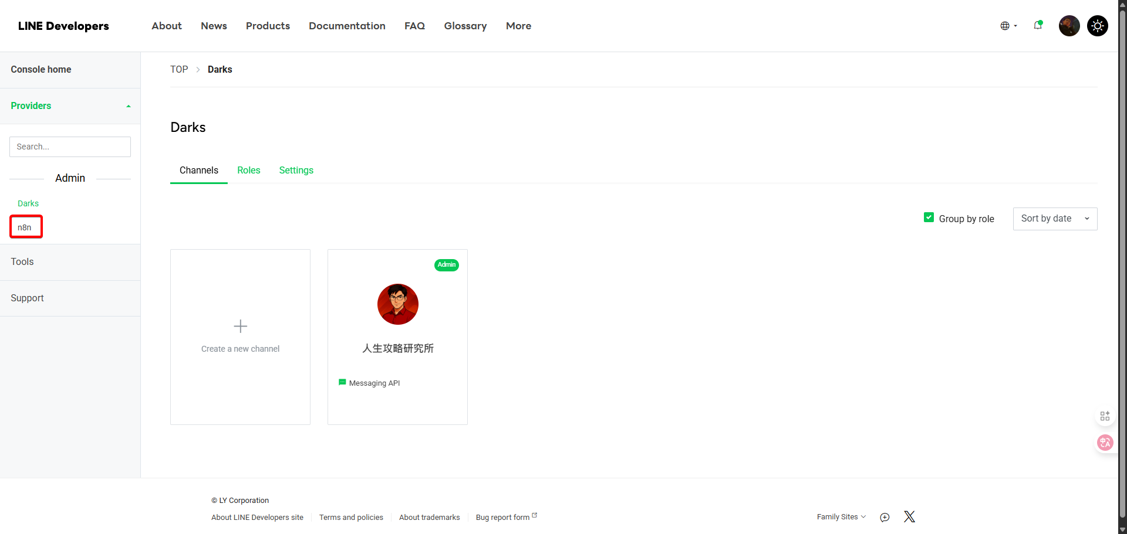The width and height of the screenshot is (1127, 534).
Task: Click the browser extension widget icon on right edge
Action: (1105, 416)
